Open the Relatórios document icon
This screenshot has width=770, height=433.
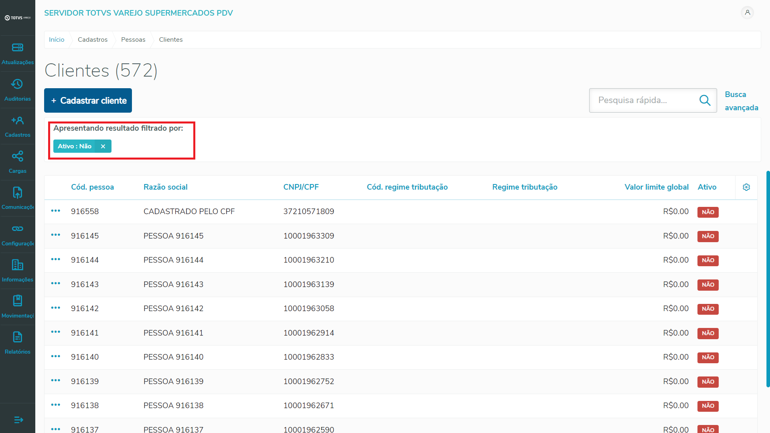coord(17,337)
